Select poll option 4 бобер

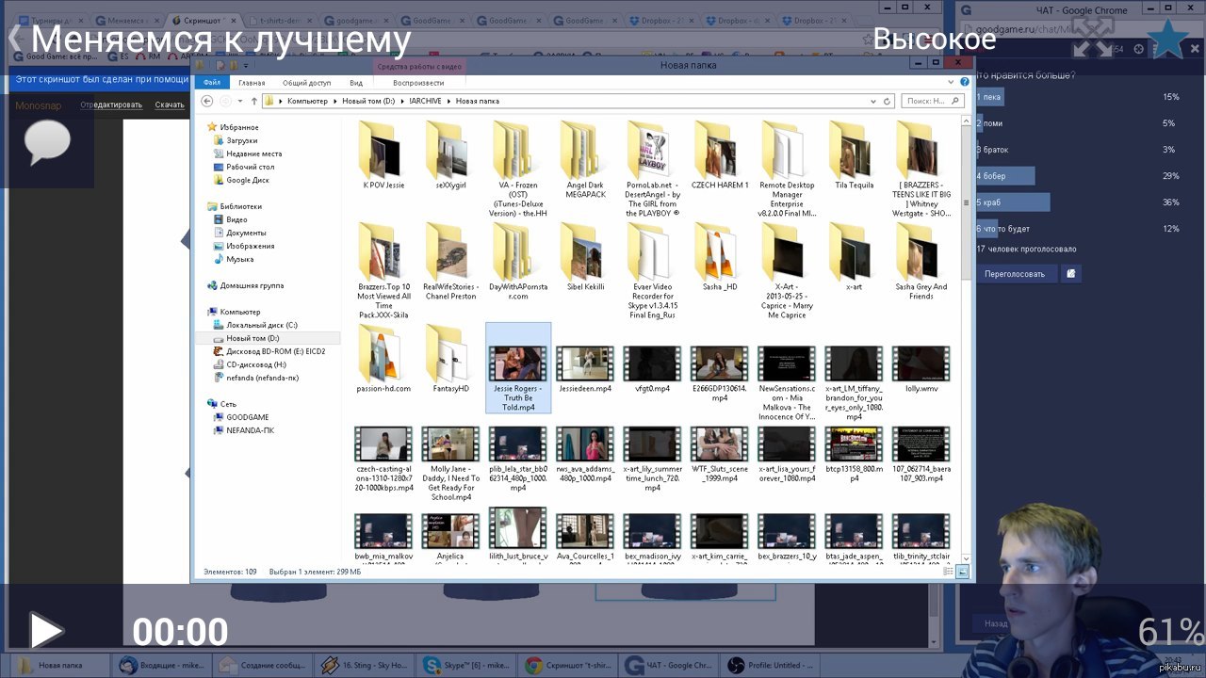(1005, 176)
